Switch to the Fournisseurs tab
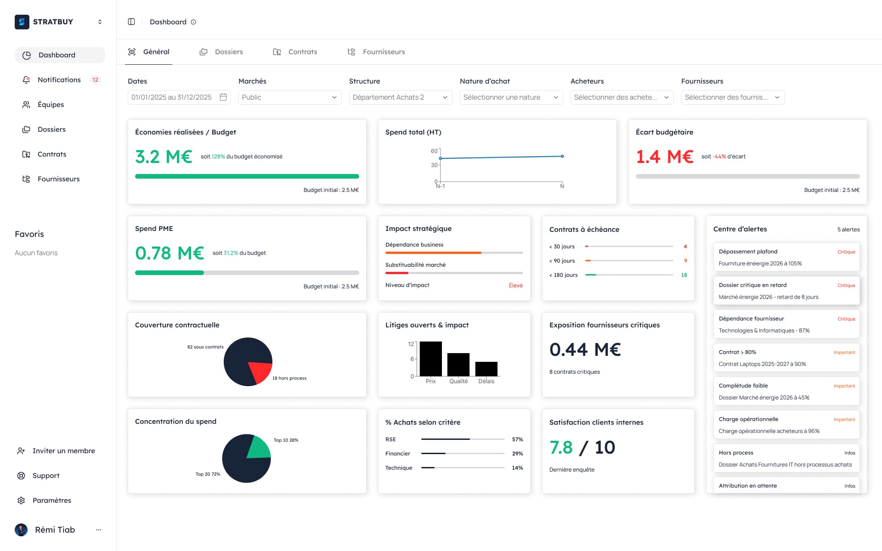 pos(384,51)
